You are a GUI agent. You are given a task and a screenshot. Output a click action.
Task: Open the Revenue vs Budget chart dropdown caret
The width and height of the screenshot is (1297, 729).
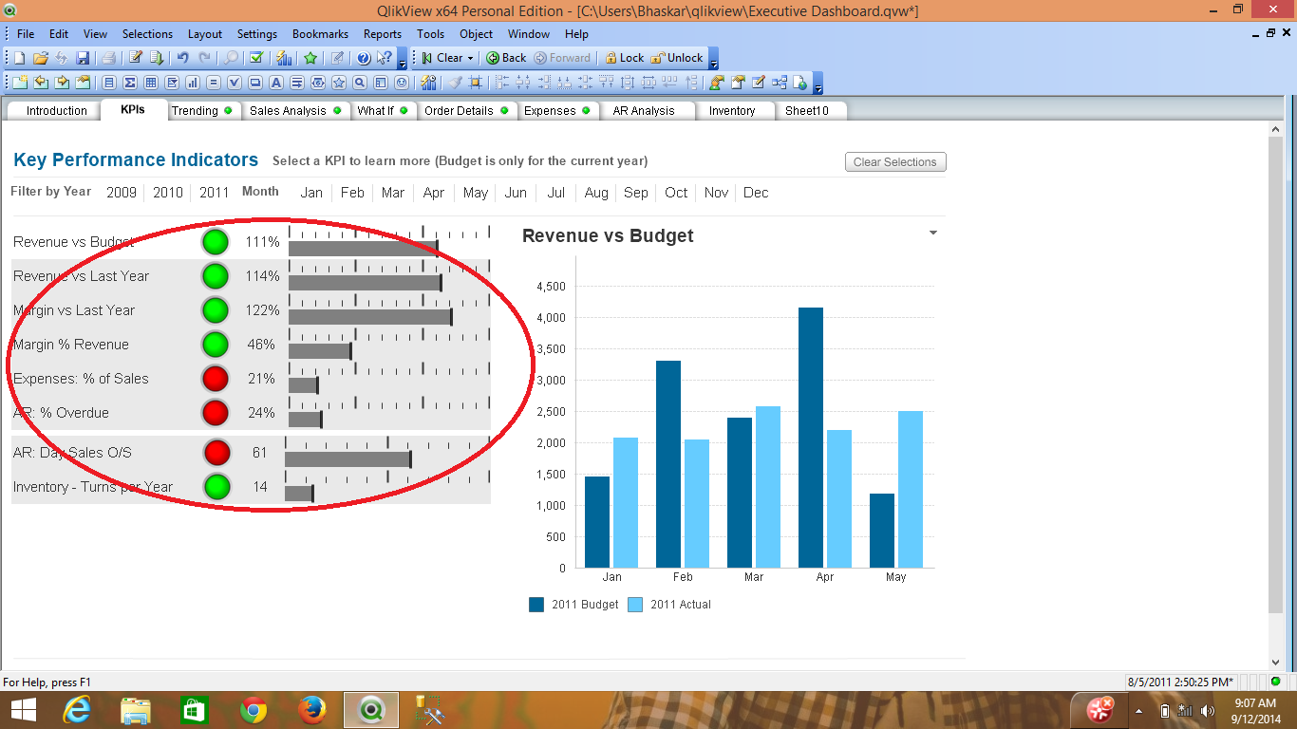click(932, 232)
